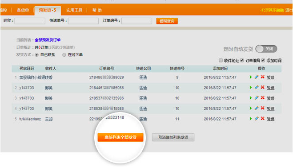
Task: Click red delete X in row 1
Action: coord(262,77)
